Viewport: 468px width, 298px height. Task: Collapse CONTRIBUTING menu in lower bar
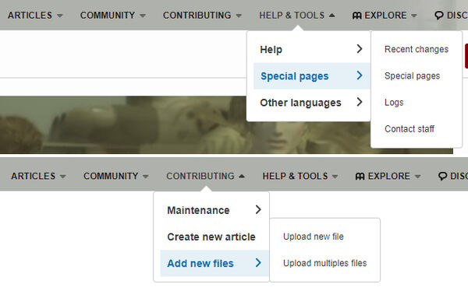(x=205, y=176)
